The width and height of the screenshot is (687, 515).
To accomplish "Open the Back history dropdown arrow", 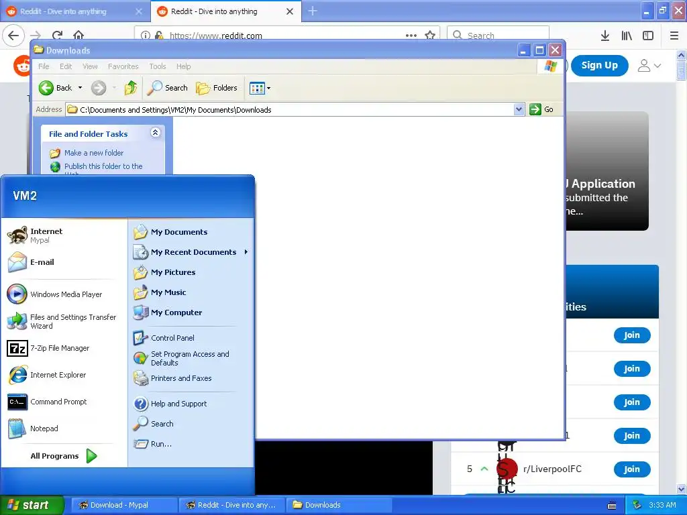I will [x=81, y=88].
